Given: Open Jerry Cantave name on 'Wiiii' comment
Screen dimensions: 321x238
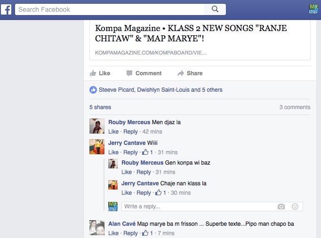Looking at the screenshot, I should point(127,143).
